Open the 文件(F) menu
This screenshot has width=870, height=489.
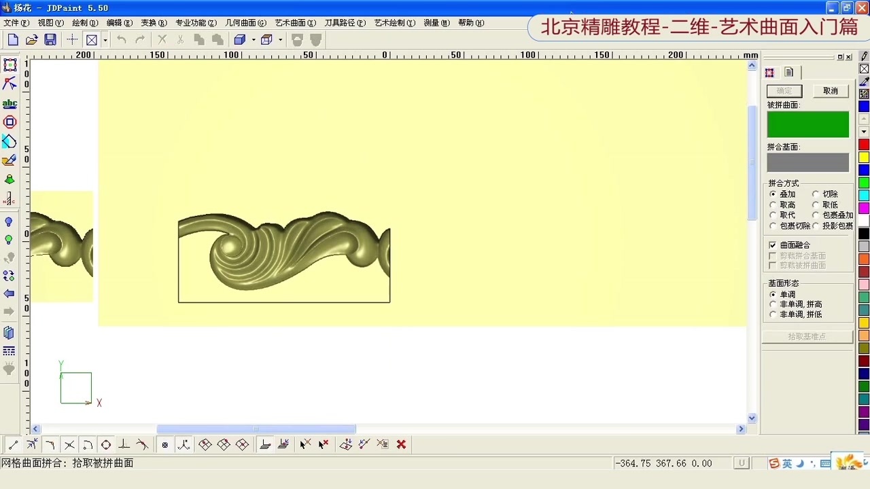(16, 22)
